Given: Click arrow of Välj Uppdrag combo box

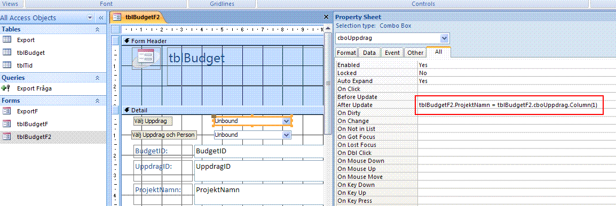Looking at the screenshot, I should [287, 121].
